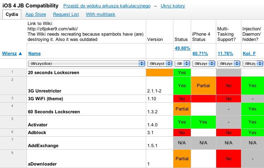
Task: Click the Link to Wiki description header cell
Action: (x=86, y=31)
